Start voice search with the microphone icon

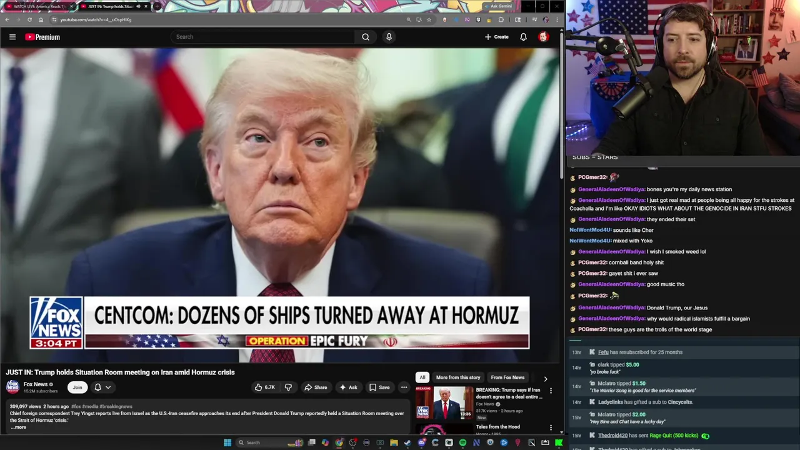(x=389, y=37)
